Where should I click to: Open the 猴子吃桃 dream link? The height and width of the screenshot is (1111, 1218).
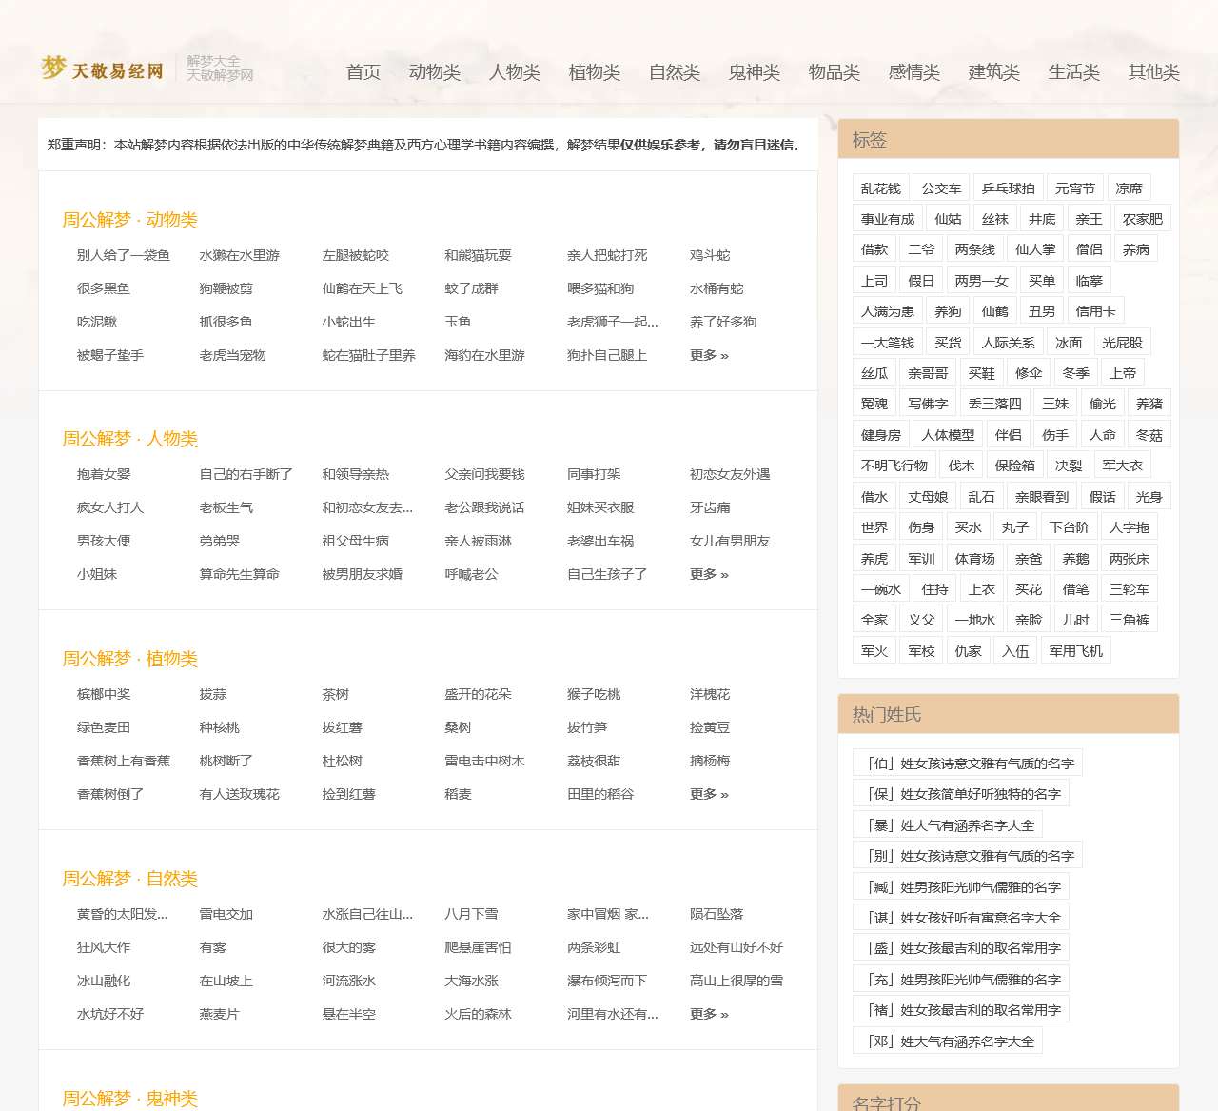(594, 694)
